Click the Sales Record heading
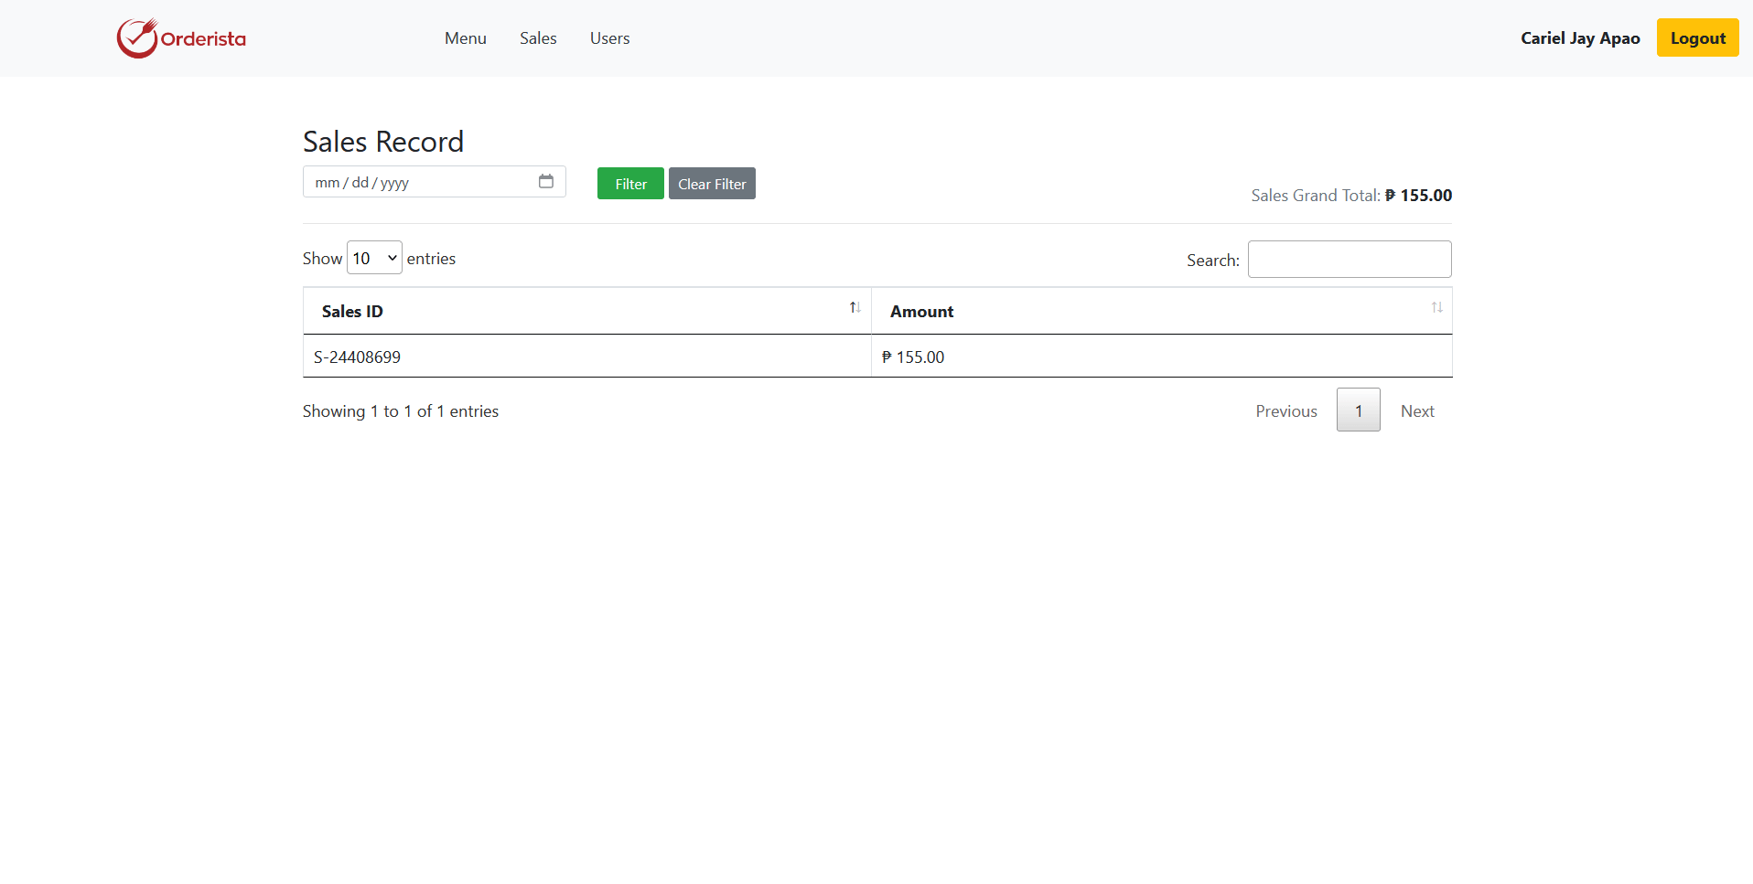The height and width of the screenshot is (884, 1753). (x=383, y=142)
